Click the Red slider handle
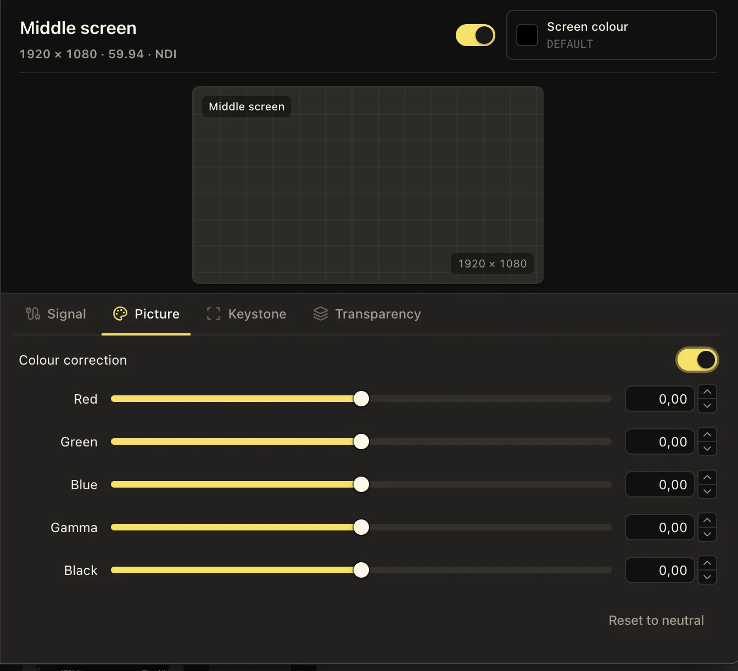The height and width of the screenshot is (671, 738). coord(361,399)
